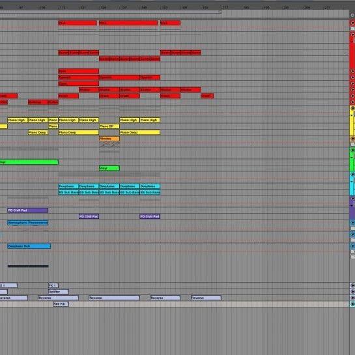Unfold the Crash track with its arrow icon
The image size is (355, 355).
coord(352,96)
